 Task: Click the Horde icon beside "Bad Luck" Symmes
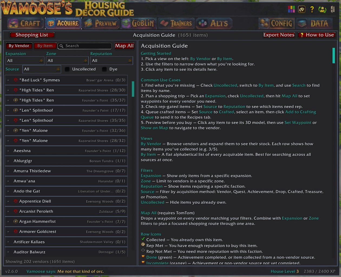click(16, 80)
